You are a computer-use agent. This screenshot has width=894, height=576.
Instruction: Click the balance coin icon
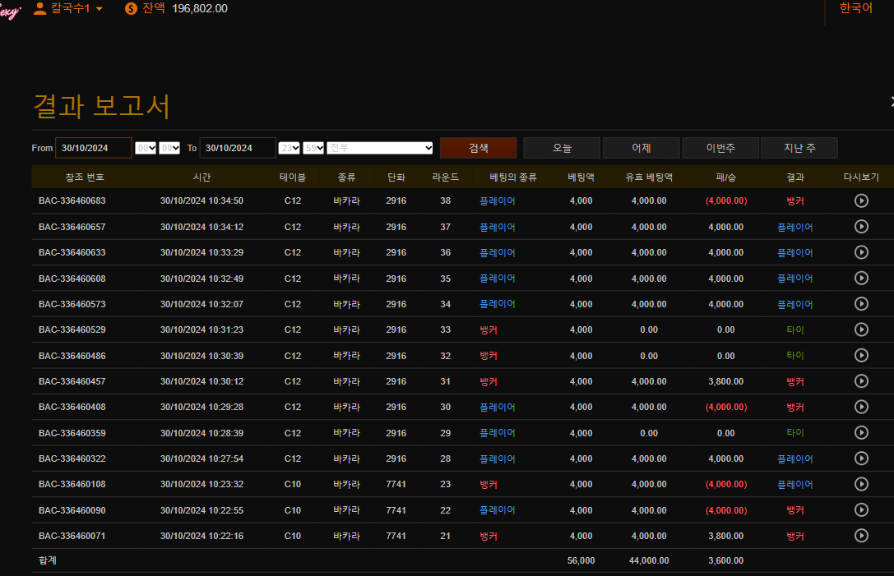131,9
